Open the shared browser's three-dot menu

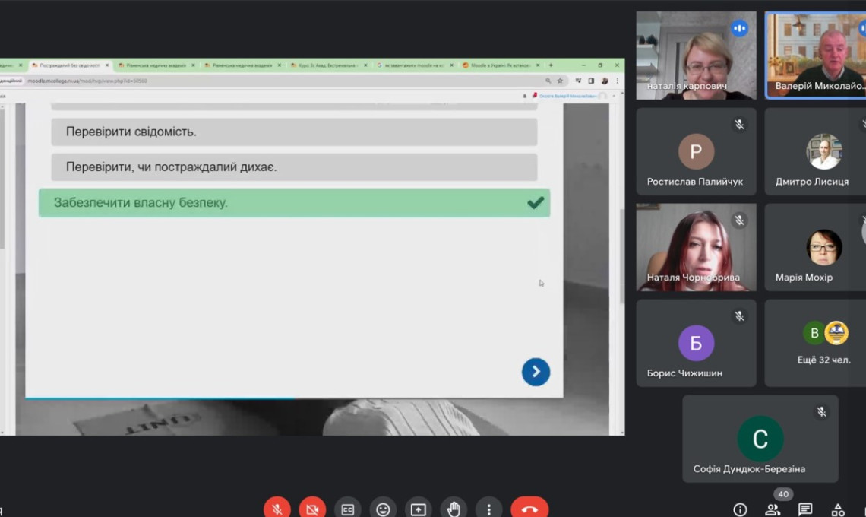[618, 81]
